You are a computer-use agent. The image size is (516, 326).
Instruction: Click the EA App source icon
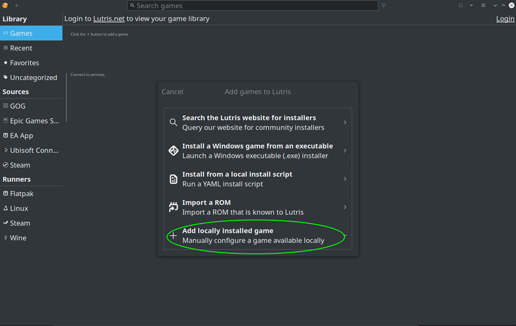tap(6, 135)
